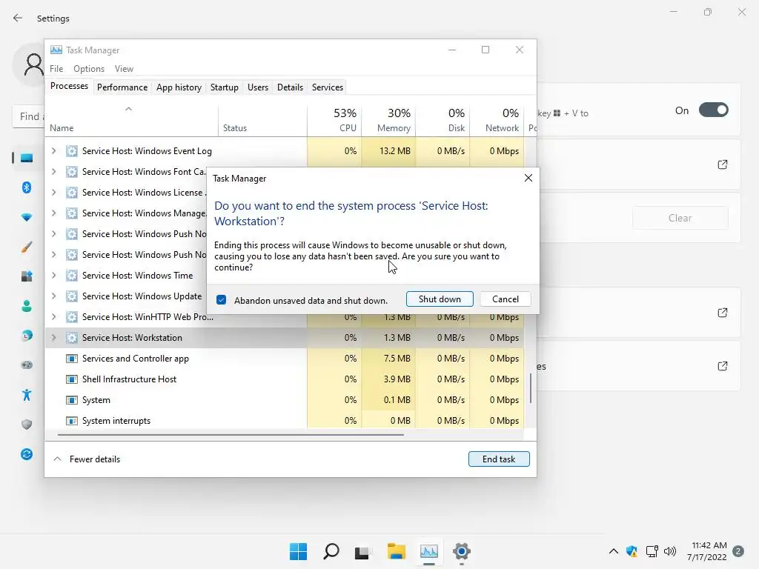This screenshot has height=569, width=759.
Task: Open taskbar Search
Action: tap(331, 551)
